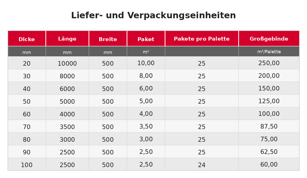The width and height of the screenshot is (307, 178).
Task: Click the 24 Pakete pro Palette cell
Action: (x=202, y=165)
